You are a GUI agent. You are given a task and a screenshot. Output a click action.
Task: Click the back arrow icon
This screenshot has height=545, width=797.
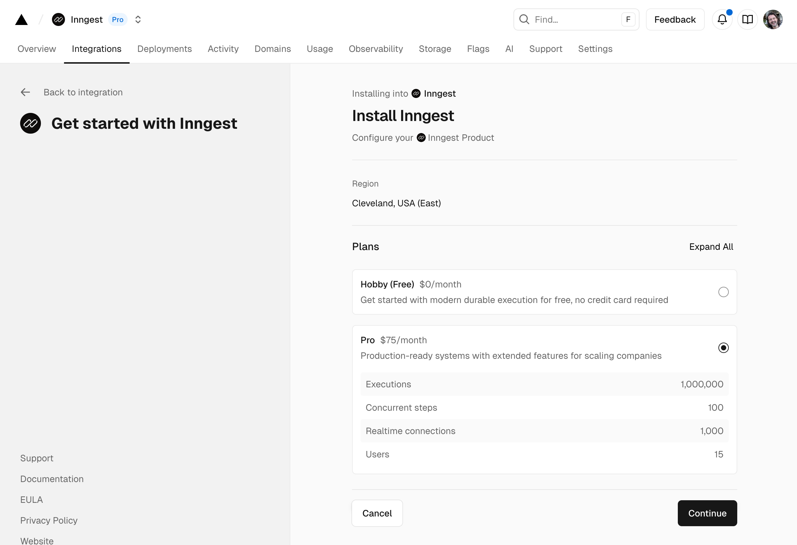[25, 92]
